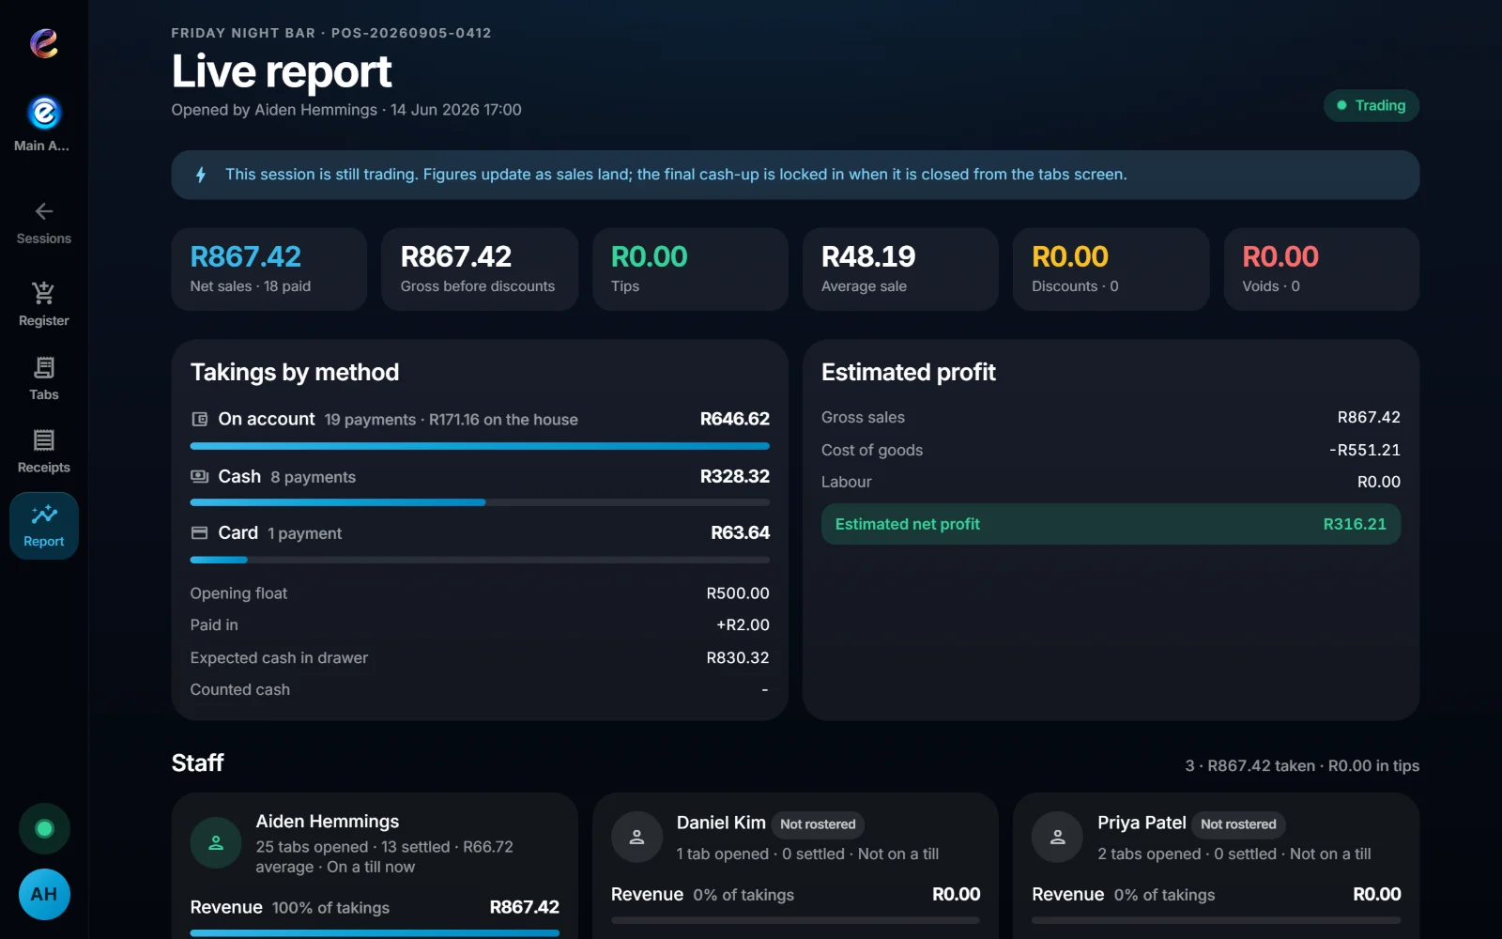Click Daniel Kim's avatar icon
The image size is (1502, 939).
point(636,837)
